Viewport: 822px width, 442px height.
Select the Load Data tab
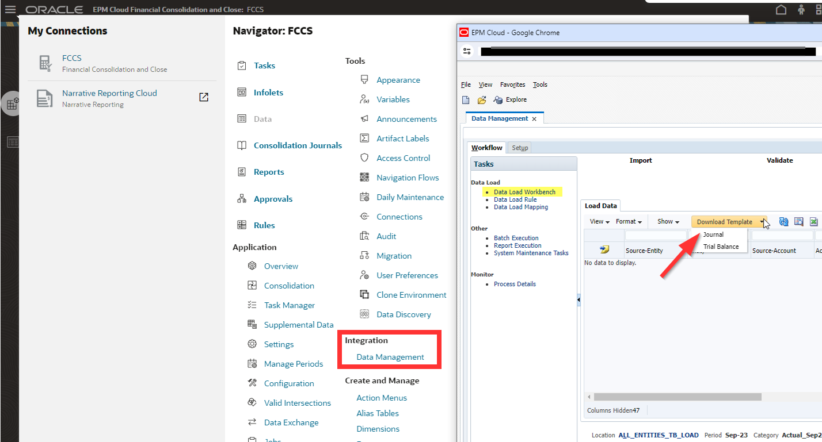pos(600,206)
